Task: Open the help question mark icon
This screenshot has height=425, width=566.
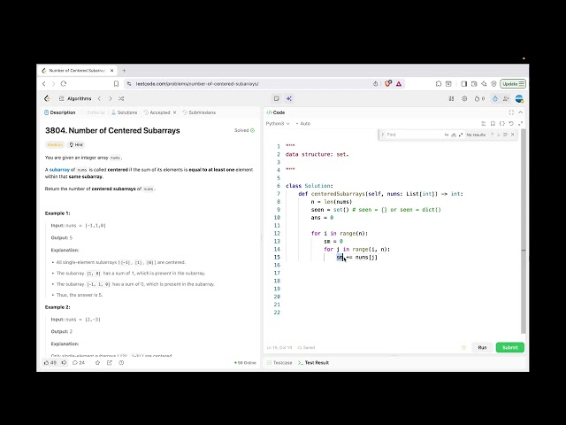Action: 121,362
